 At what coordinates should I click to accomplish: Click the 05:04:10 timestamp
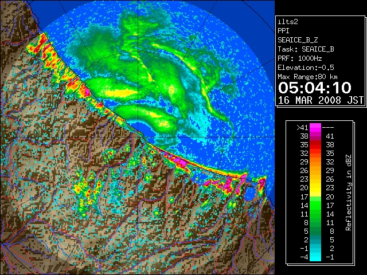coord(315,88)
